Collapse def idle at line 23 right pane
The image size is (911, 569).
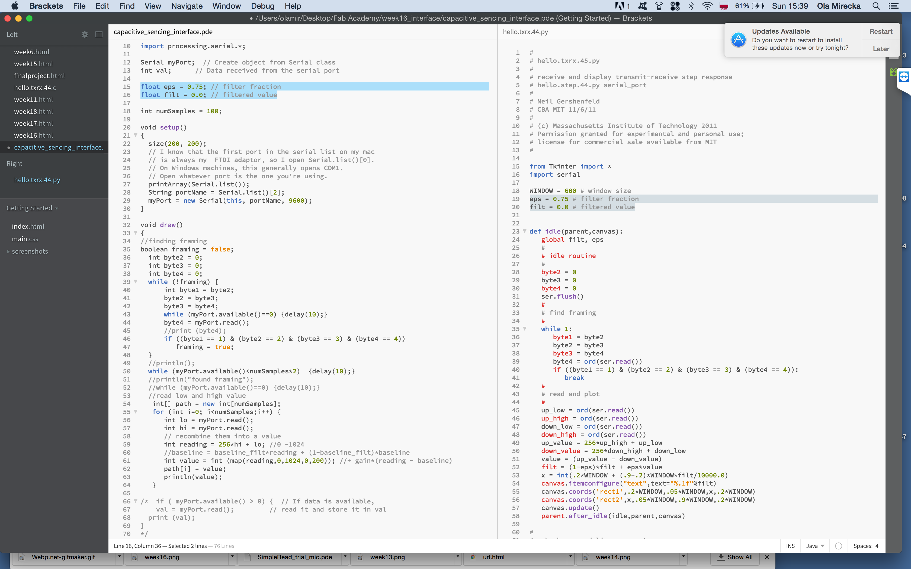(x=524, y=231)
